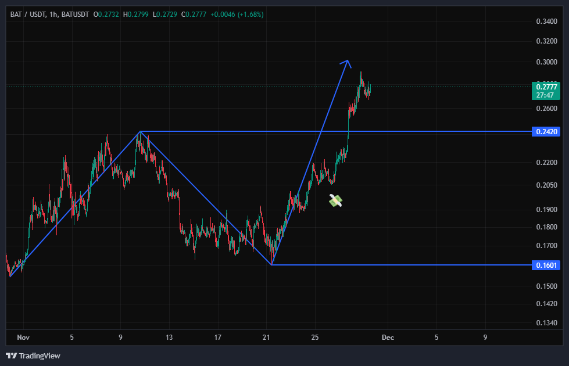Select the 0.1601 blue price label
The height and width of the screenshot is (366, 569).
tap(545, 265)
